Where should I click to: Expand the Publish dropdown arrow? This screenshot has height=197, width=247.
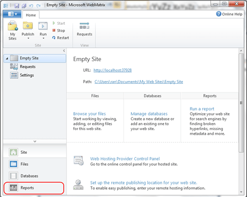click(28, 39)
